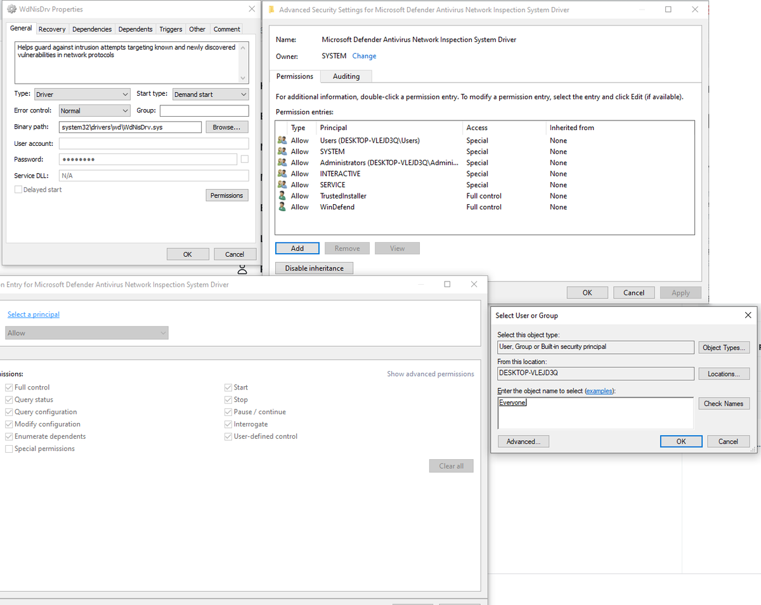Click the Locations button

pyautogui.click(x=724, y=374)
